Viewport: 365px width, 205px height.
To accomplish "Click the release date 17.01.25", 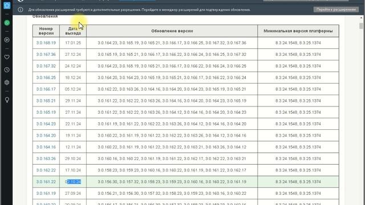I will 73,43.
